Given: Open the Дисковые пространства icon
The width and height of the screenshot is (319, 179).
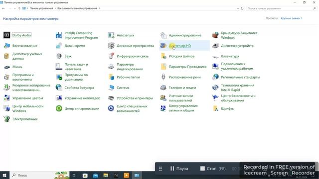Looking at the screenshot, I should coord(111,46).
